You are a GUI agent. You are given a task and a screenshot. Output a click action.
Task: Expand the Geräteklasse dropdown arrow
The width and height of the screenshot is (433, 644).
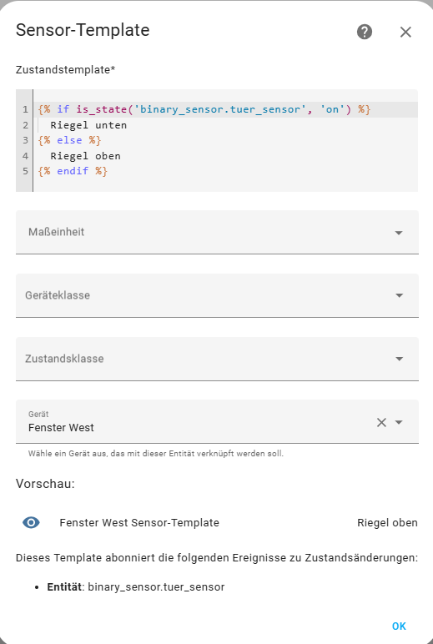(x=399, y=295)
